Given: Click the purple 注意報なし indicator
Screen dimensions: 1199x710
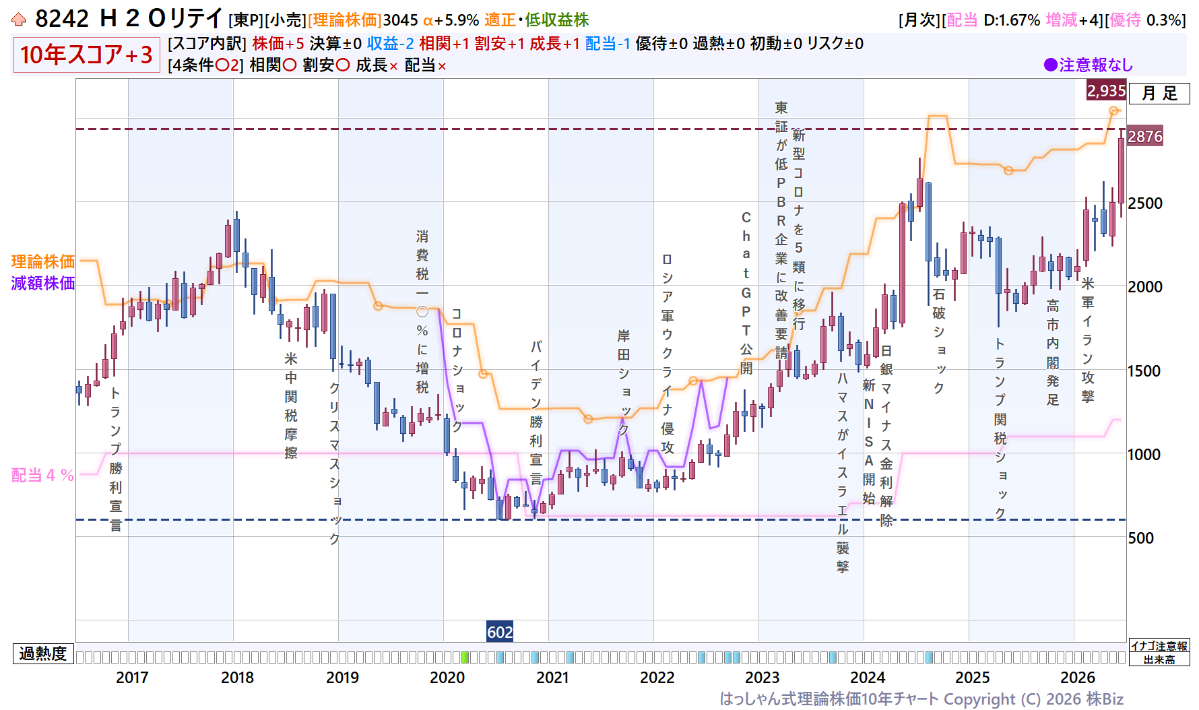Looking at the screenshot, I should pos(1089,65).
